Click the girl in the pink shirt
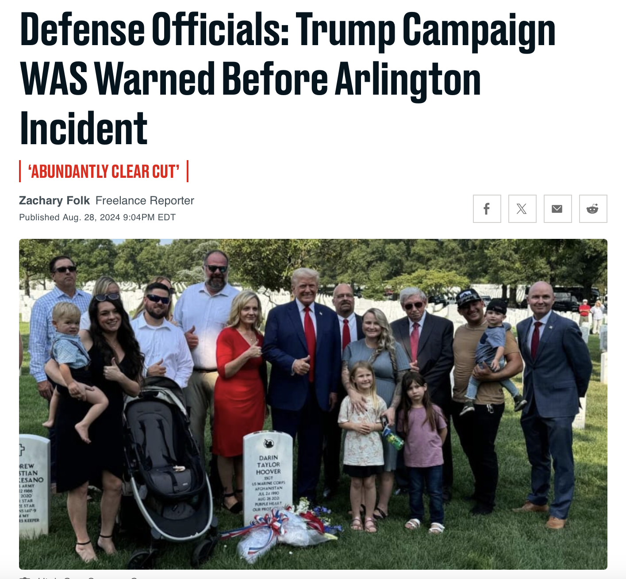The height and width of the screenshot is (579, 626). pos(422,449)
